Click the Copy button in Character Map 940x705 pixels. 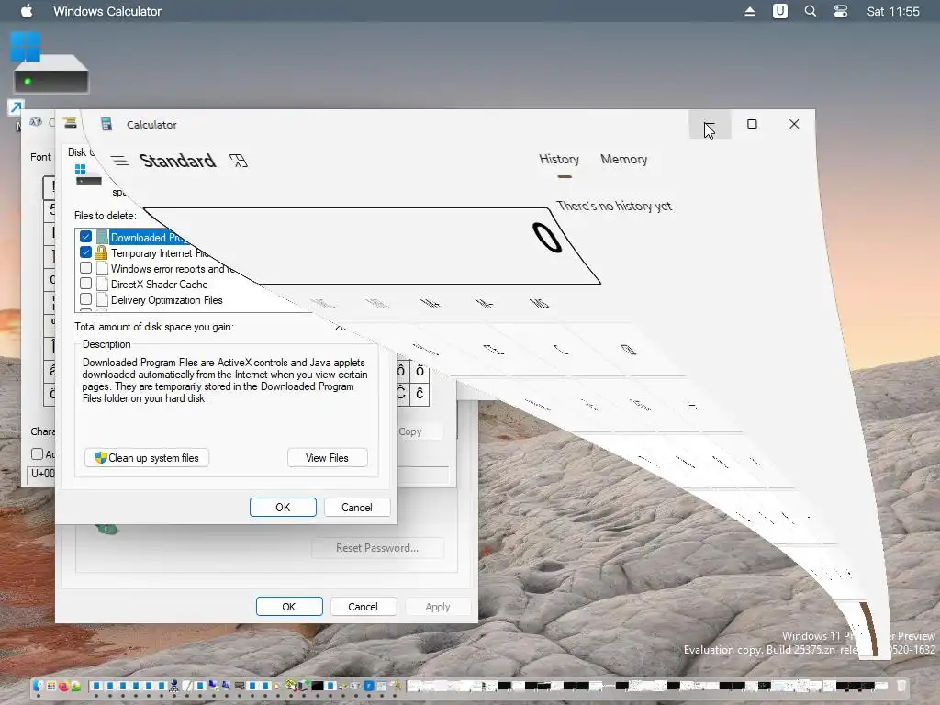pyautogui.click(x=420, y=431)
